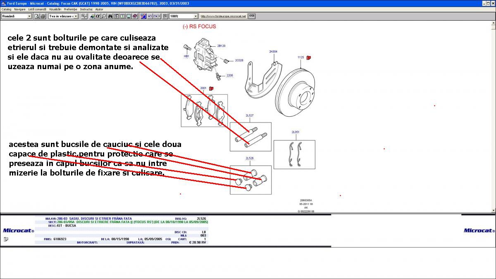Image resolution: width=496 pixels, height=279 pixels.
Task: Select part callout 2K004 in diagram
Action: 273,52
